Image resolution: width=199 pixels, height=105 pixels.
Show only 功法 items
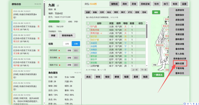pyautogui.click(x=109, y=12)
